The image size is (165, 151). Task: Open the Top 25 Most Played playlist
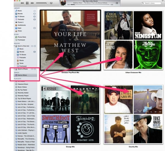[24, 98]
